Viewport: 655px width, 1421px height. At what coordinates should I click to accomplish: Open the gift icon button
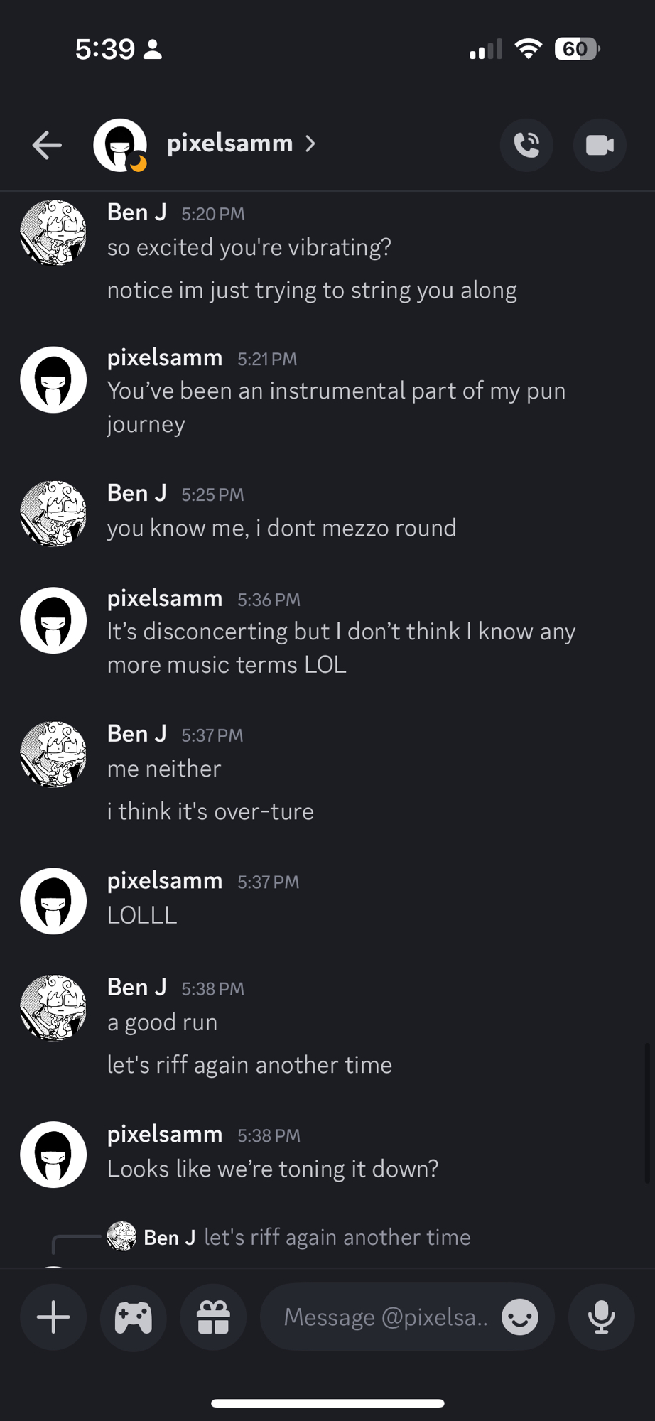point(213,1318)
